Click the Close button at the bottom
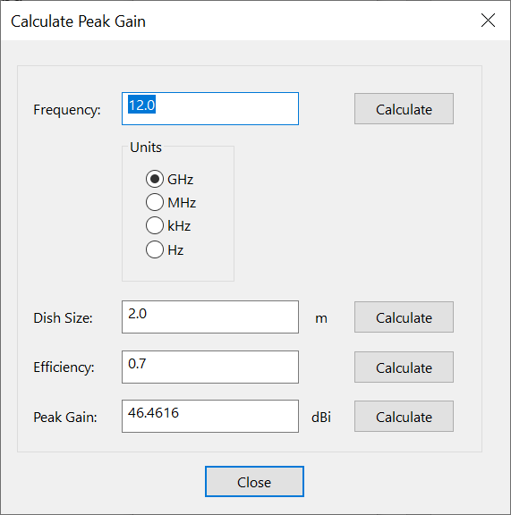The image size is (511, 515). 254,482
